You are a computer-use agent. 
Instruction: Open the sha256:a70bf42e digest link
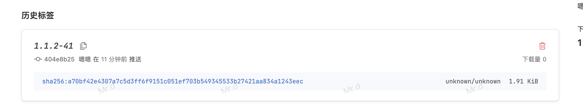click(x=172, y=81)
